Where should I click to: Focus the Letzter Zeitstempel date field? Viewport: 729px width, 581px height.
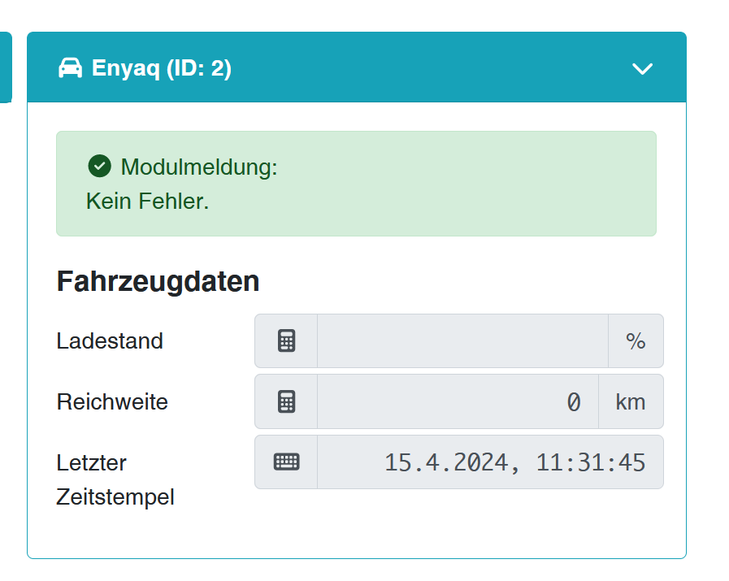point(489,462)
